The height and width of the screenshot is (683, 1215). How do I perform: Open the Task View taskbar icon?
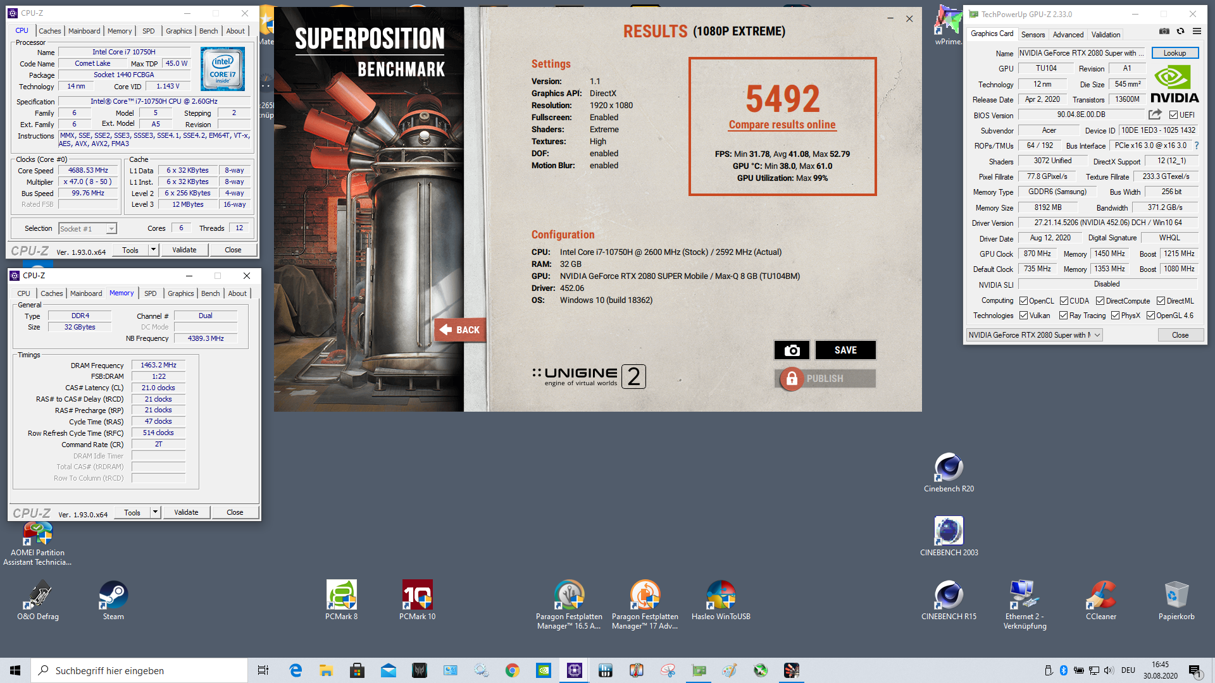click(264, 670)
